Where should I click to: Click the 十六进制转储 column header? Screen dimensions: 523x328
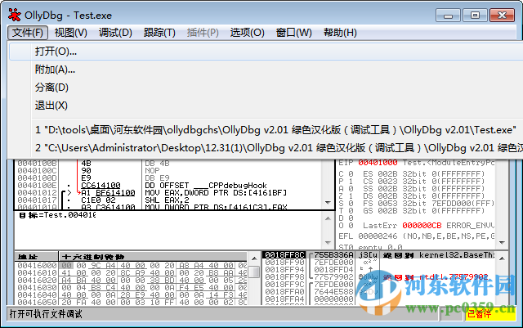[153, 257]
